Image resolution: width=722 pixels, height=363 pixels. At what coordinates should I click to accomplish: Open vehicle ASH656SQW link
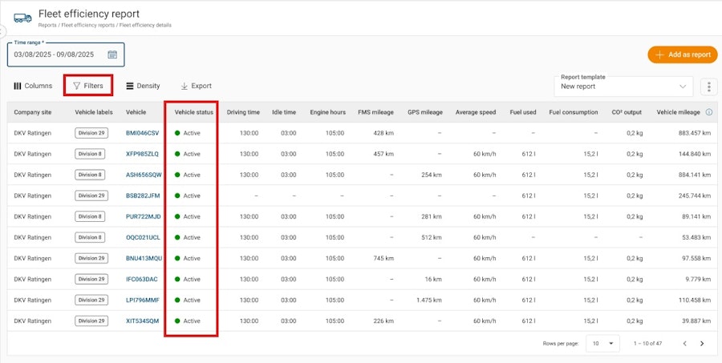pos(144,175)
